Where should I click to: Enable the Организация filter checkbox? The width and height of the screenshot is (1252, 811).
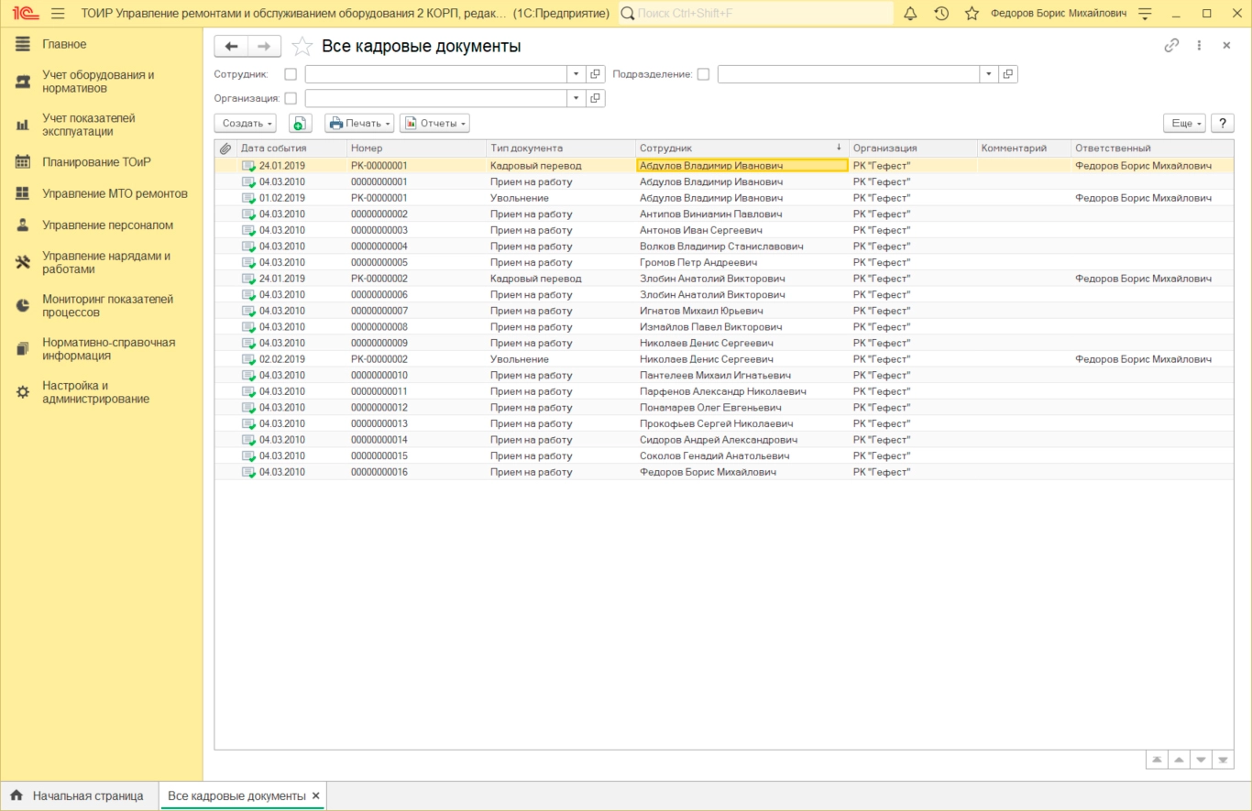[291, 98]
